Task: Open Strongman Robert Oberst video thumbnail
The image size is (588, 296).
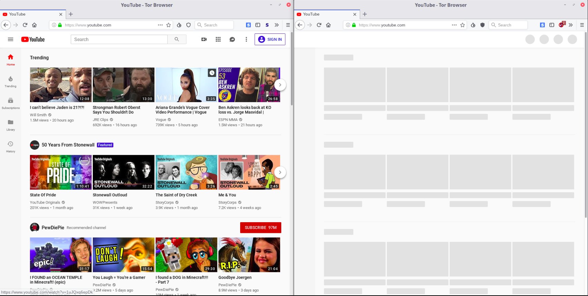Action: click(x=124, y=85)
